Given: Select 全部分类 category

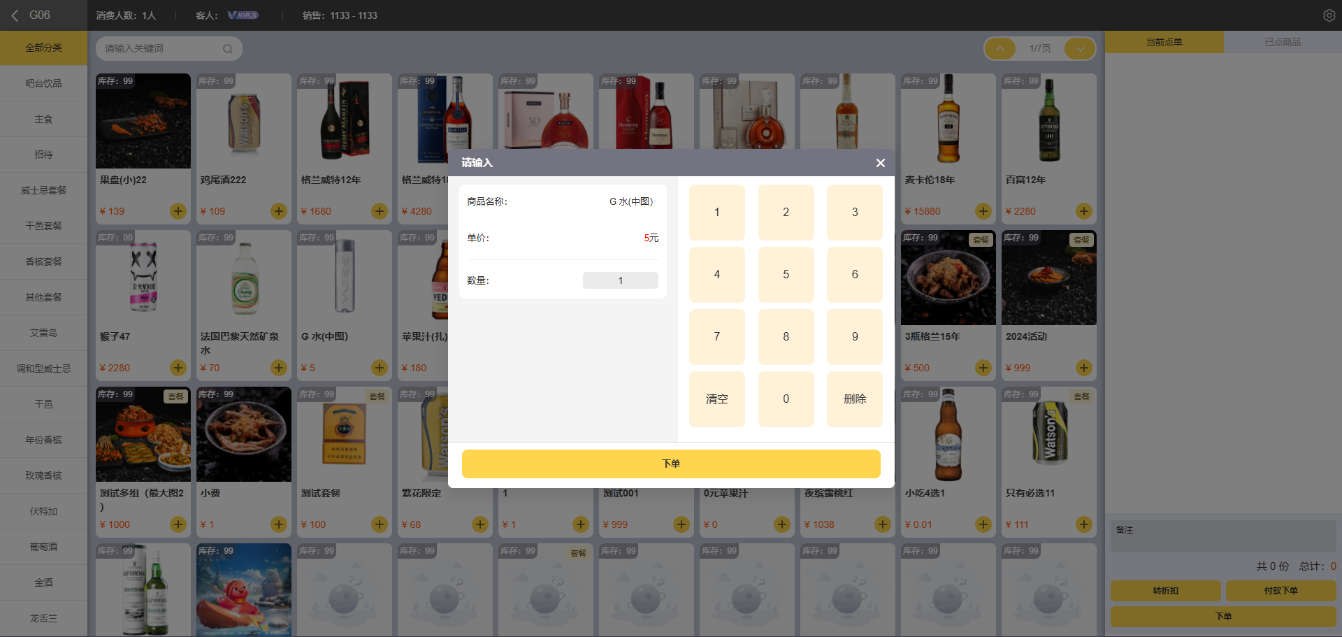Looking at the screenshot, I should point(44,48).
